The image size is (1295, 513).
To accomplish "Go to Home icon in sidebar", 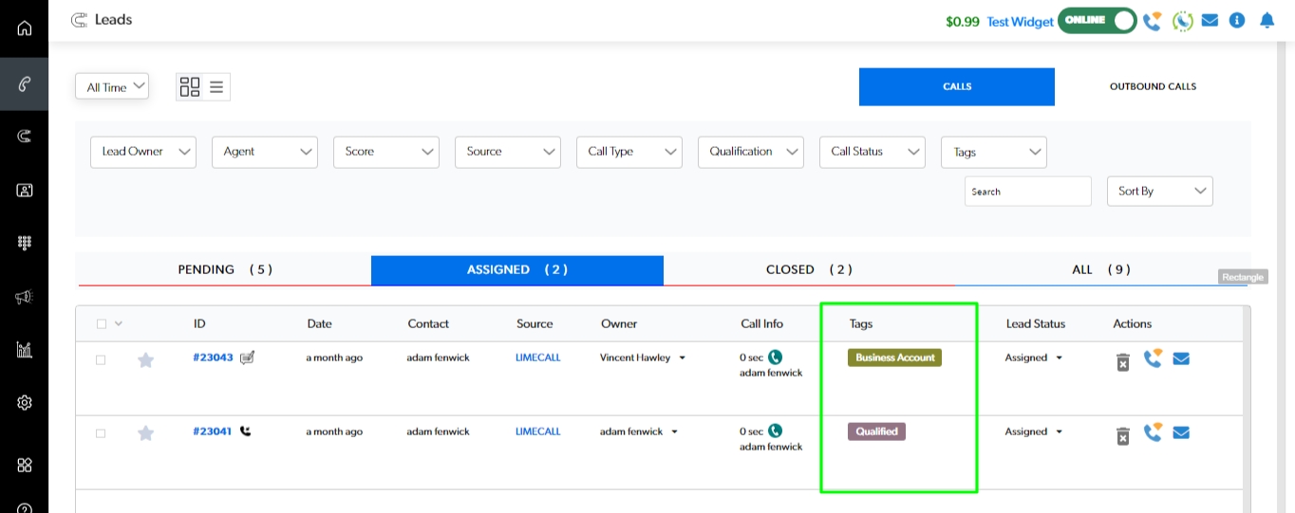I will 25,27.
